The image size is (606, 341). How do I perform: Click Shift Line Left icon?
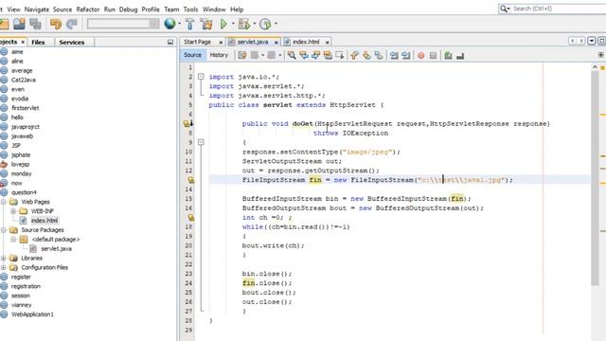click(394, 56)
